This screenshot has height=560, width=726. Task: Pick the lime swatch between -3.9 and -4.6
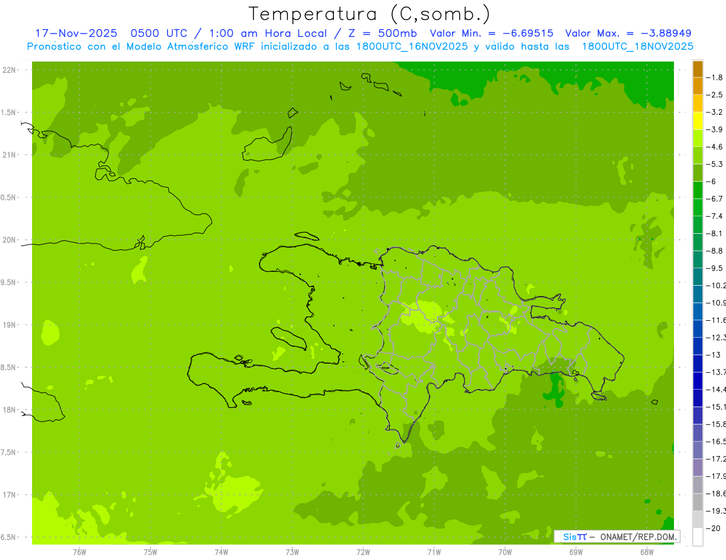[x=698, y=138]
